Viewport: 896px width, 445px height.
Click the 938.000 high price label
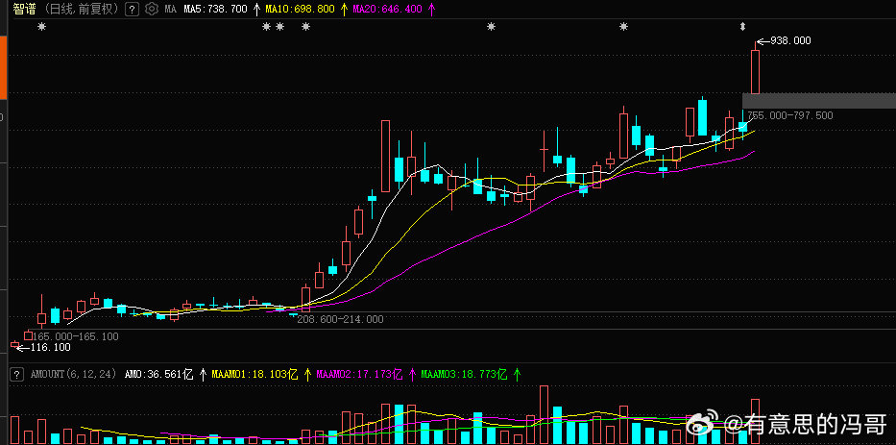pos(790,40)
